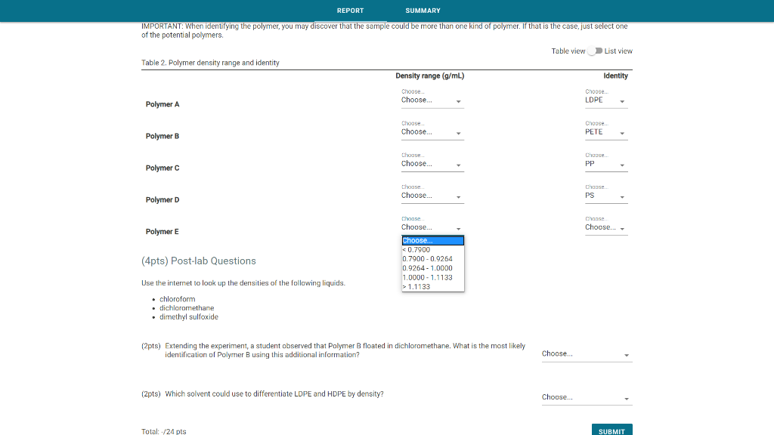The image size is (774, 435).
Task: Open Polymer C density range dropdown
Action: tap(432, 163)
